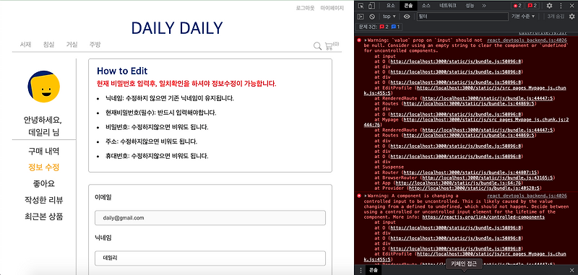The width and height of the screenshot is (578, 275).
Task: Clear the console with the ban icon
Action: (372, 17)
